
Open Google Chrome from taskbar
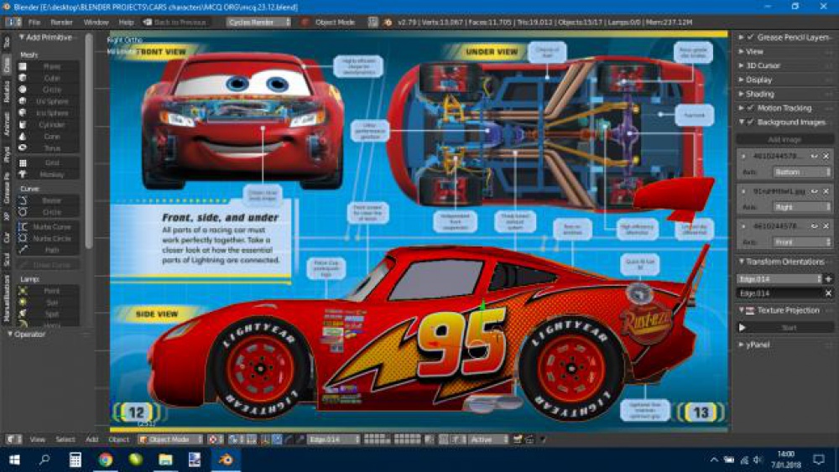coord(106,459)
